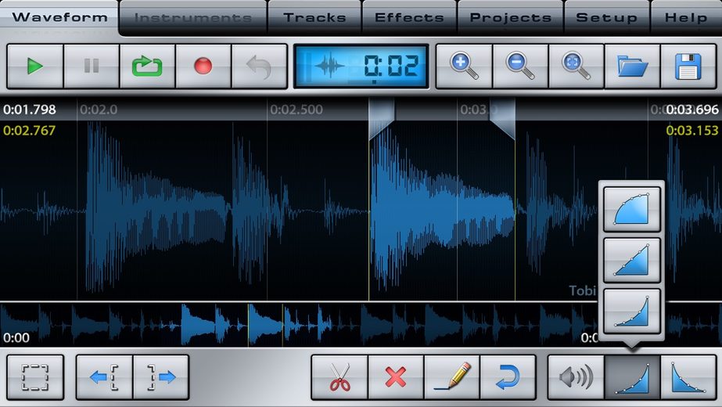Click the select all dashed rectangle icon

click(35, 377)
